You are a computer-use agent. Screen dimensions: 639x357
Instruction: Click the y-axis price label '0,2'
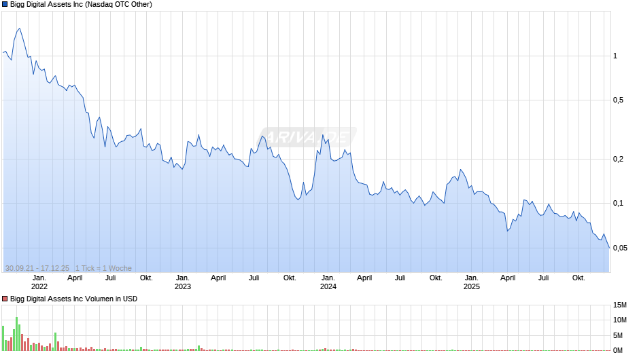coord(618,159)
